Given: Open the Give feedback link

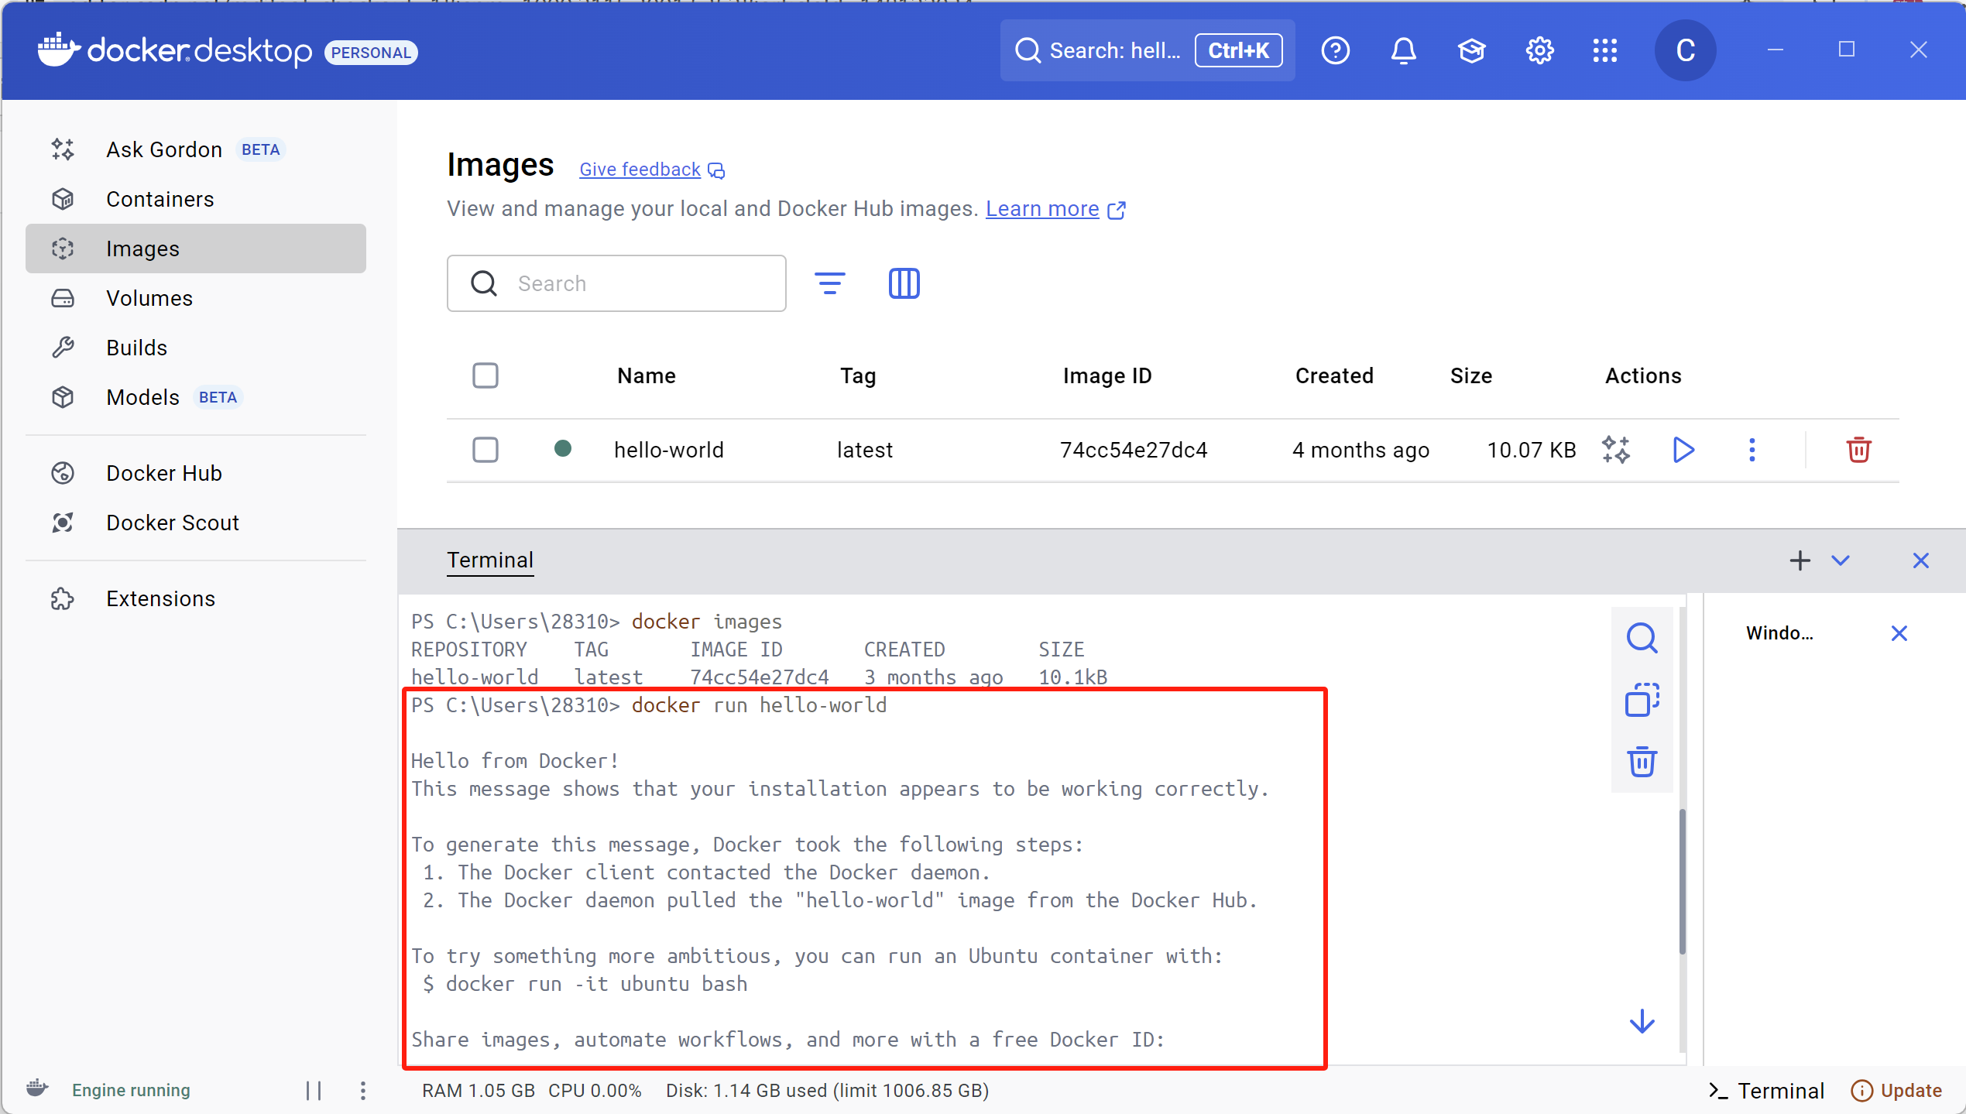Looking at the screenshot, I should point(640,170).
